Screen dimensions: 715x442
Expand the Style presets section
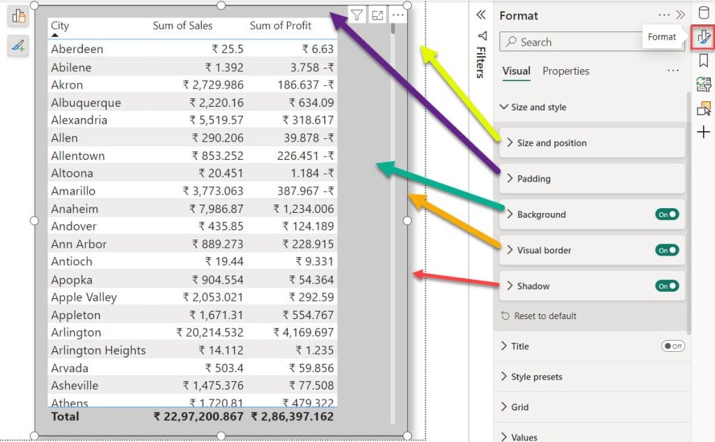pos(503,376)
